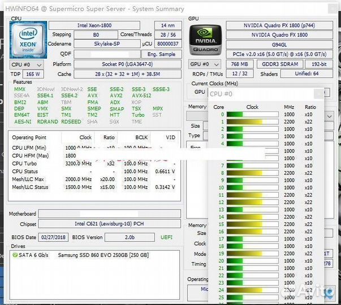Open the GPU #0 selector dropdown
The height and width of the screenshot is (305, 341).
click(204, 64)
